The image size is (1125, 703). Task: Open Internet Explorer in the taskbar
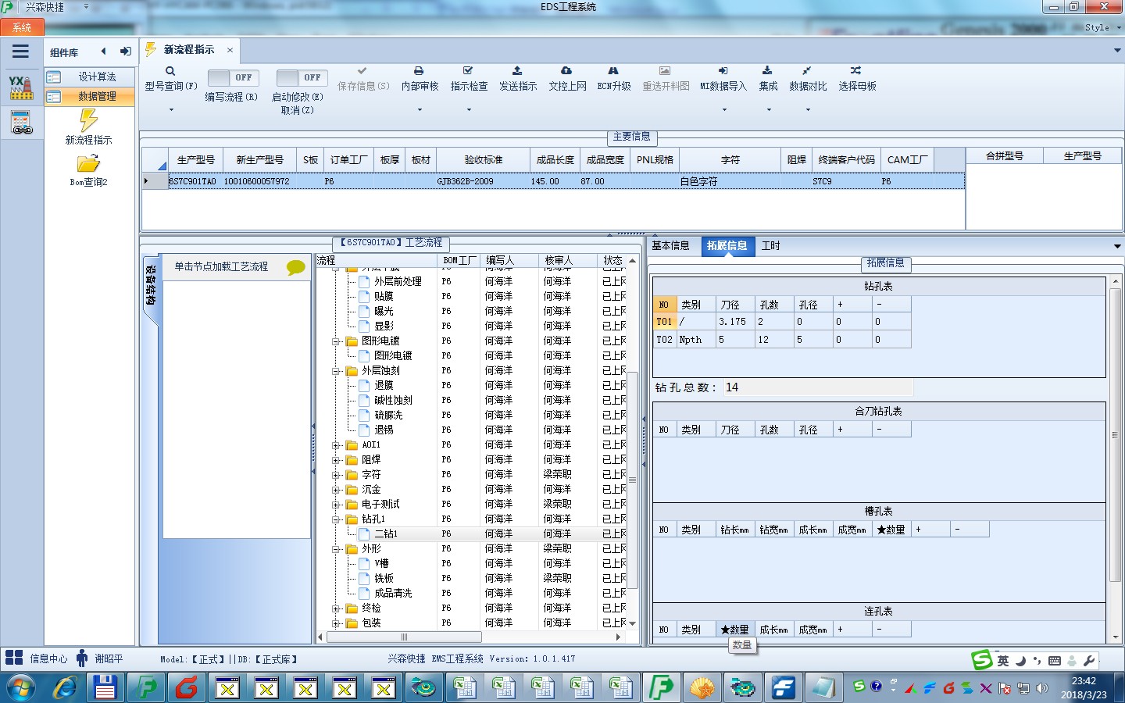(65, 687)
